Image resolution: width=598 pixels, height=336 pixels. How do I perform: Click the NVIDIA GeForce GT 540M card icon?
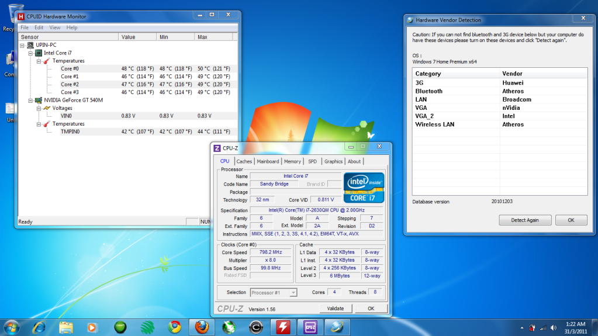(39, 100)
